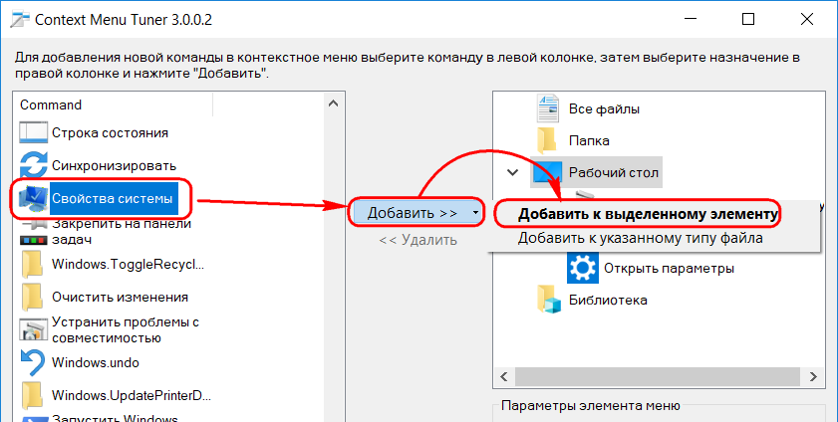Select the 'Строка состояния' command icon
The width and height of the screenshot is (838, 422).
[33, 132]
